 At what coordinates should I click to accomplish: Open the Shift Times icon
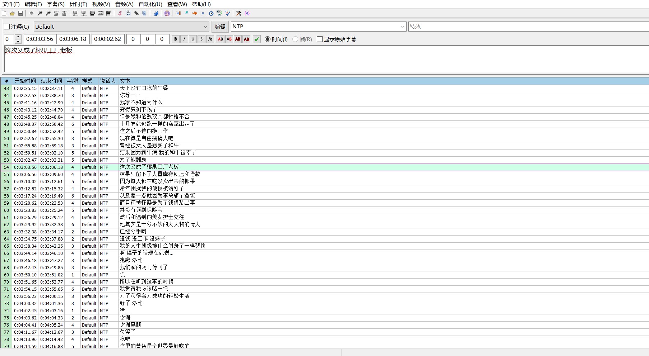178,13
